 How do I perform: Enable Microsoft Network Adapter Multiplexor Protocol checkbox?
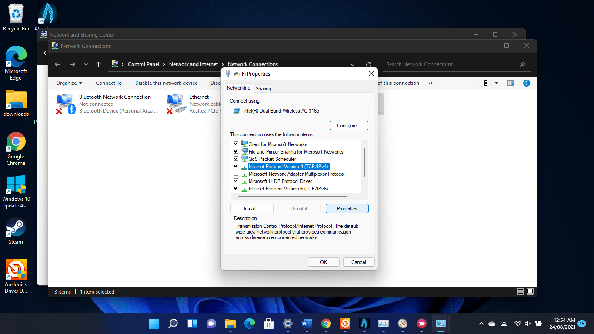pos(236,174)
